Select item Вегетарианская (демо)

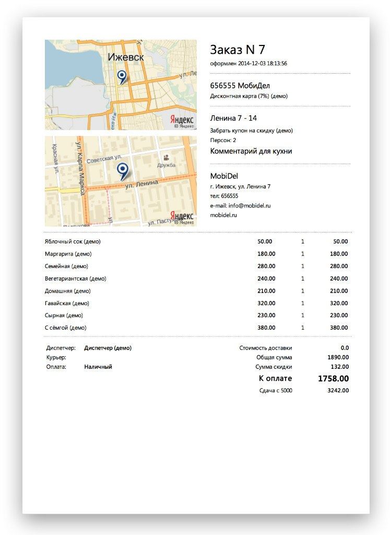75,279
